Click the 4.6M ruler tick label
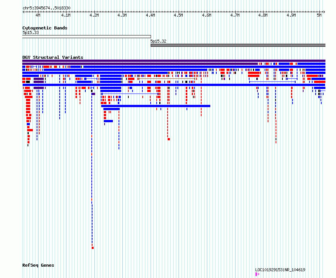 pos(207,15)
